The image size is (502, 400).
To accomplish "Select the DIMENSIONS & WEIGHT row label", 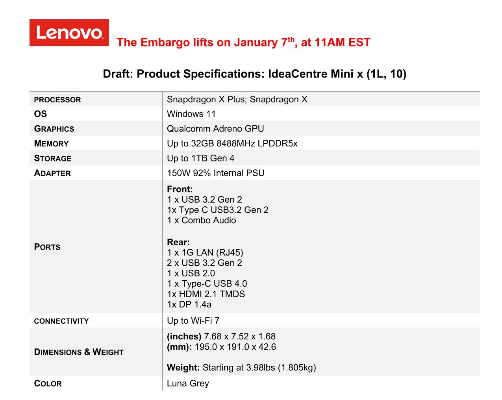I will point(79,352).
